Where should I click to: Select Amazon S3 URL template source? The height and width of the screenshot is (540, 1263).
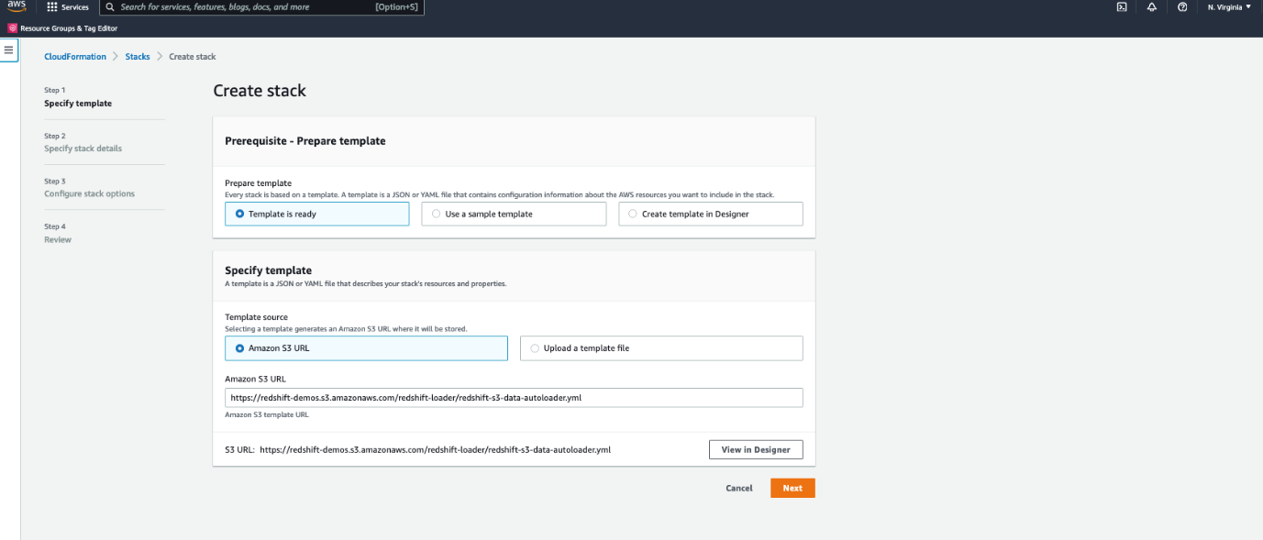[366, 348]
